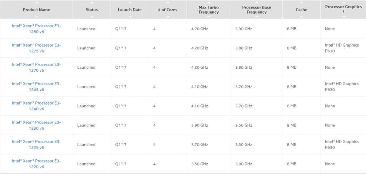Open the Intel Xeon Processor E3-1240 v6 link
The image size is (366, 174).
[36, 106]
